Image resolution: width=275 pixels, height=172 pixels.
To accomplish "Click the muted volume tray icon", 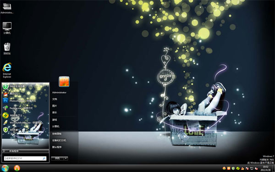I will [256, 168].
